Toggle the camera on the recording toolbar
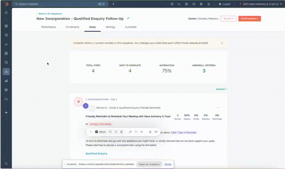The width and height of the screenshot is (285, 169). click(156, 132)
